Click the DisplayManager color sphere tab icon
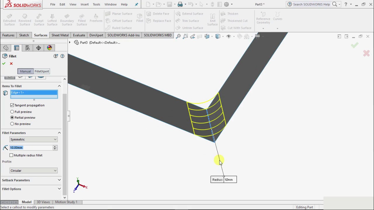374x210 pixels. [x=49, y=48]
